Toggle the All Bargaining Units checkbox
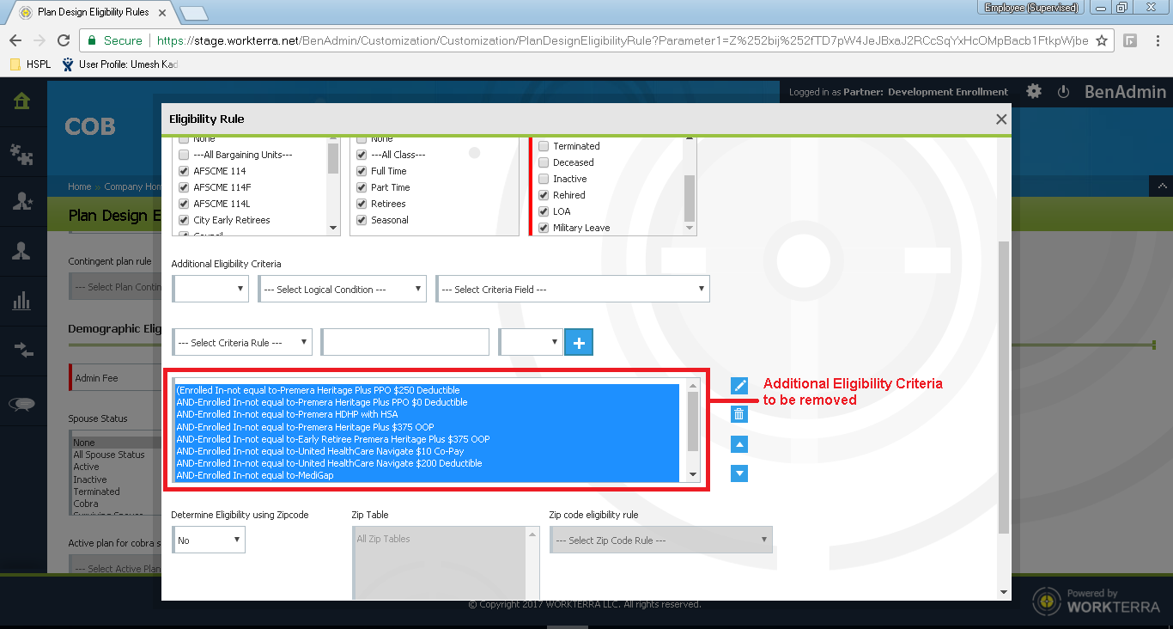1173x629 pixels. pyautogui.click(x=184, y=155)
